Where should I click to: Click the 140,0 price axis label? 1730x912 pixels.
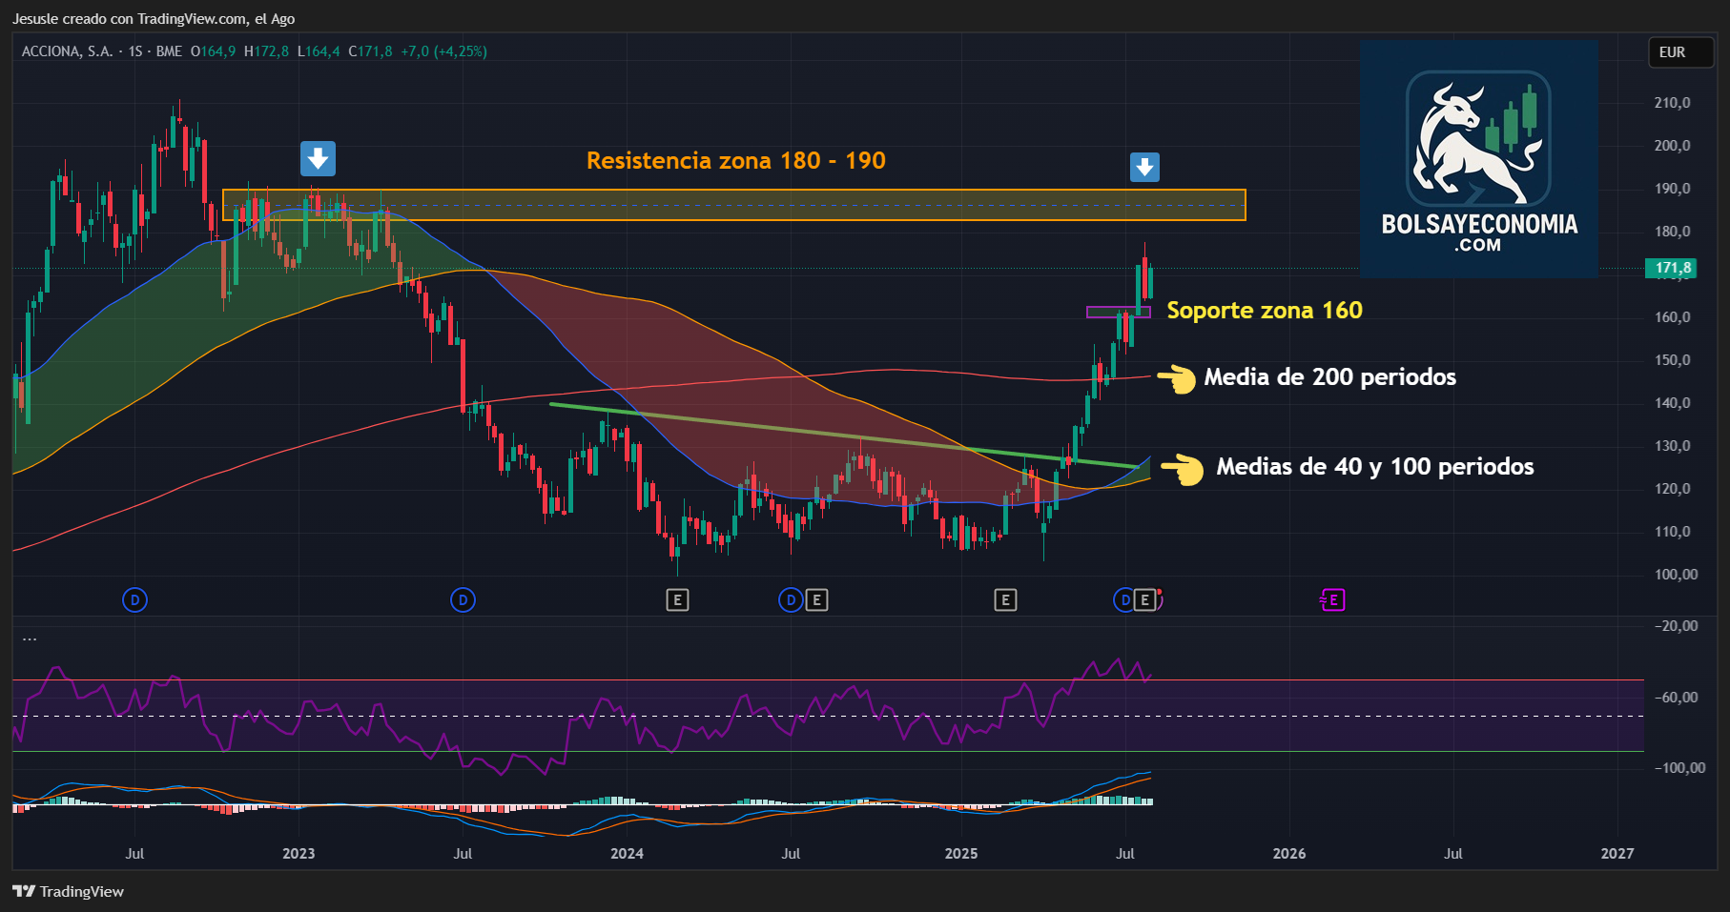[x=1672, y=402]
